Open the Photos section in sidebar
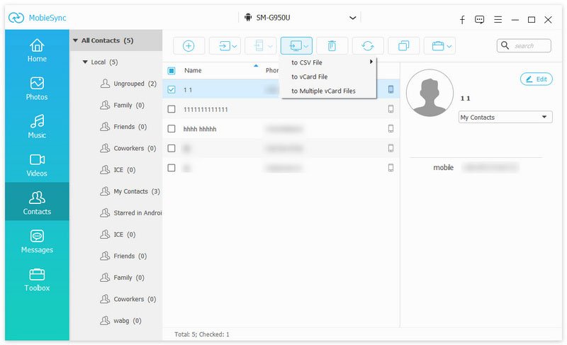Viewport: 567px width, 345px height. click(37, 89)
